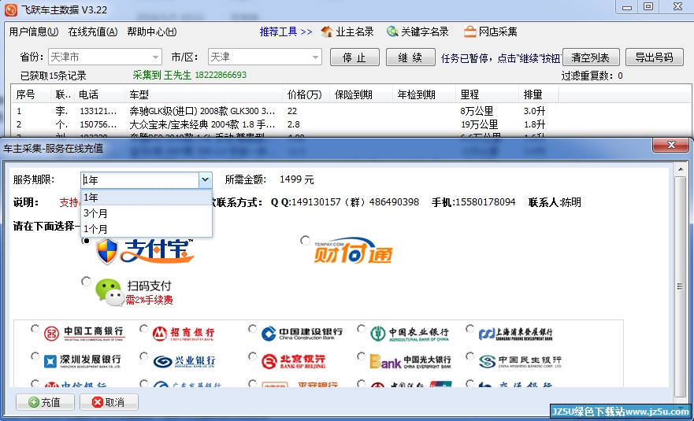Image resolution: width=694 pixels, height=421 pixels.
Task: Collapse the 服务期限 dropdown arrow
Action: click(x=205, y=180)
